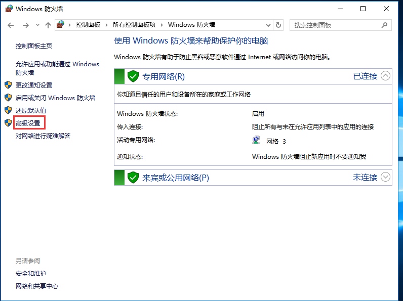Click the Windows 防火墙状态 label
This screenshot has height=301, width=403.
pos(147,114)
